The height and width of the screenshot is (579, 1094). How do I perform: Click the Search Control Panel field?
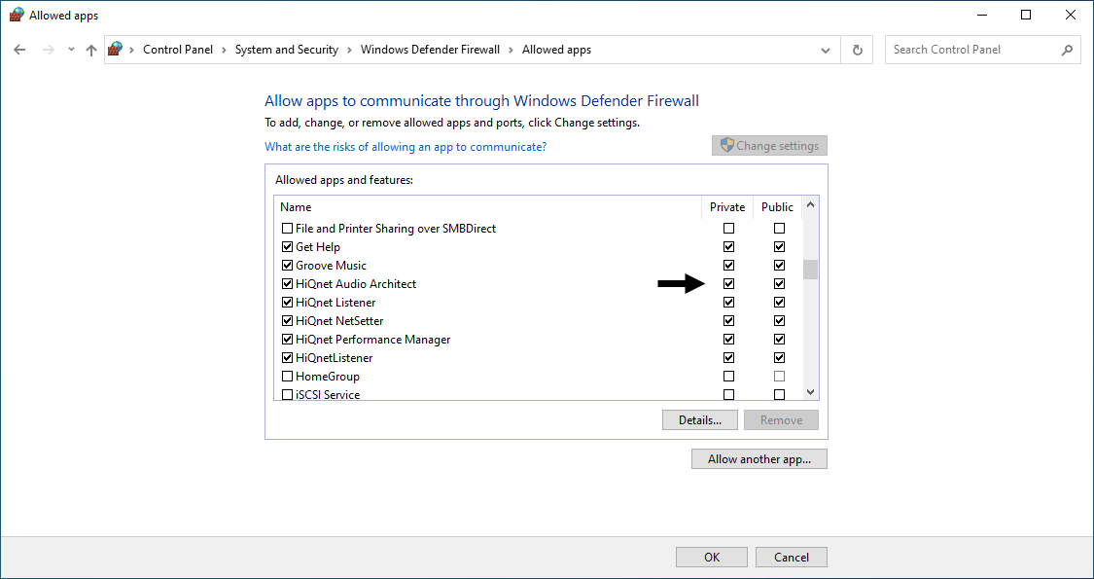point(983,50)
